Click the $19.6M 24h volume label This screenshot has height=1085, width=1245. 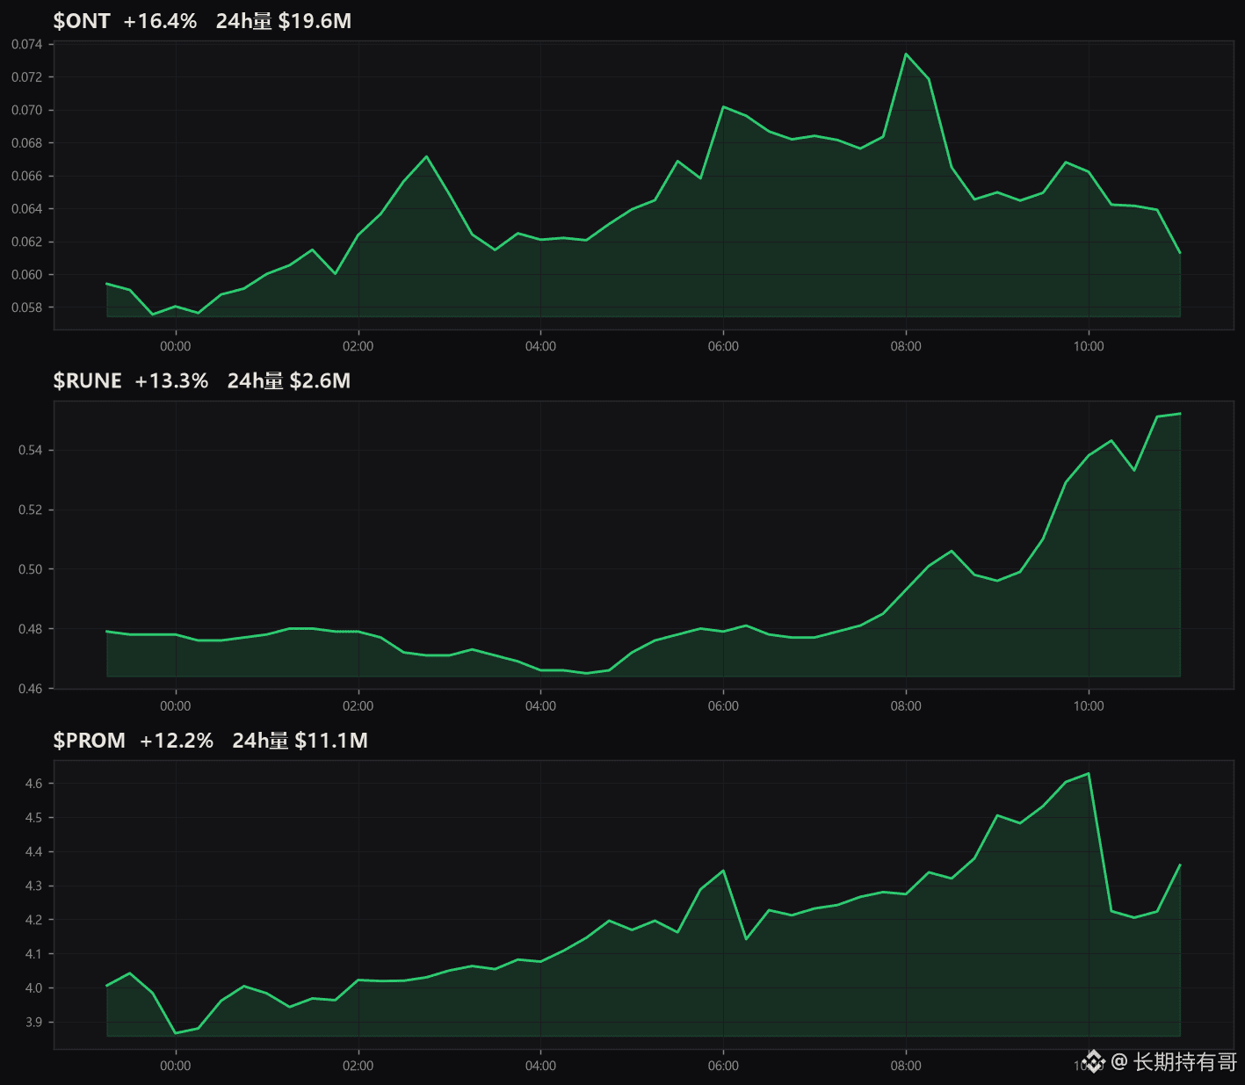(x=315, y=21)
